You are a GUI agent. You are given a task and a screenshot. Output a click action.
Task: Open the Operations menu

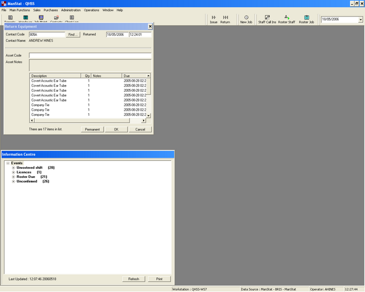tap(91, 10)
